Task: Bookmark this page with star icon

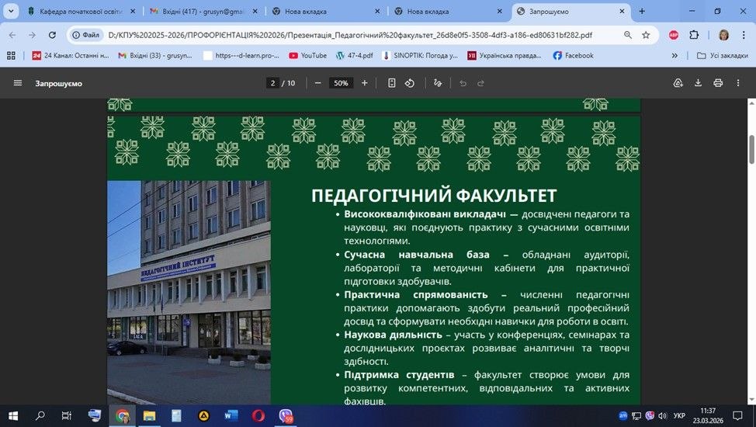Action: click(646, 35)
